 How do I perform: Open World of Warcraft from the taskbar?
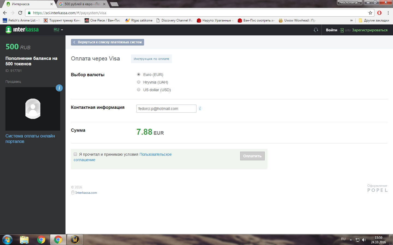coord(75,240)
